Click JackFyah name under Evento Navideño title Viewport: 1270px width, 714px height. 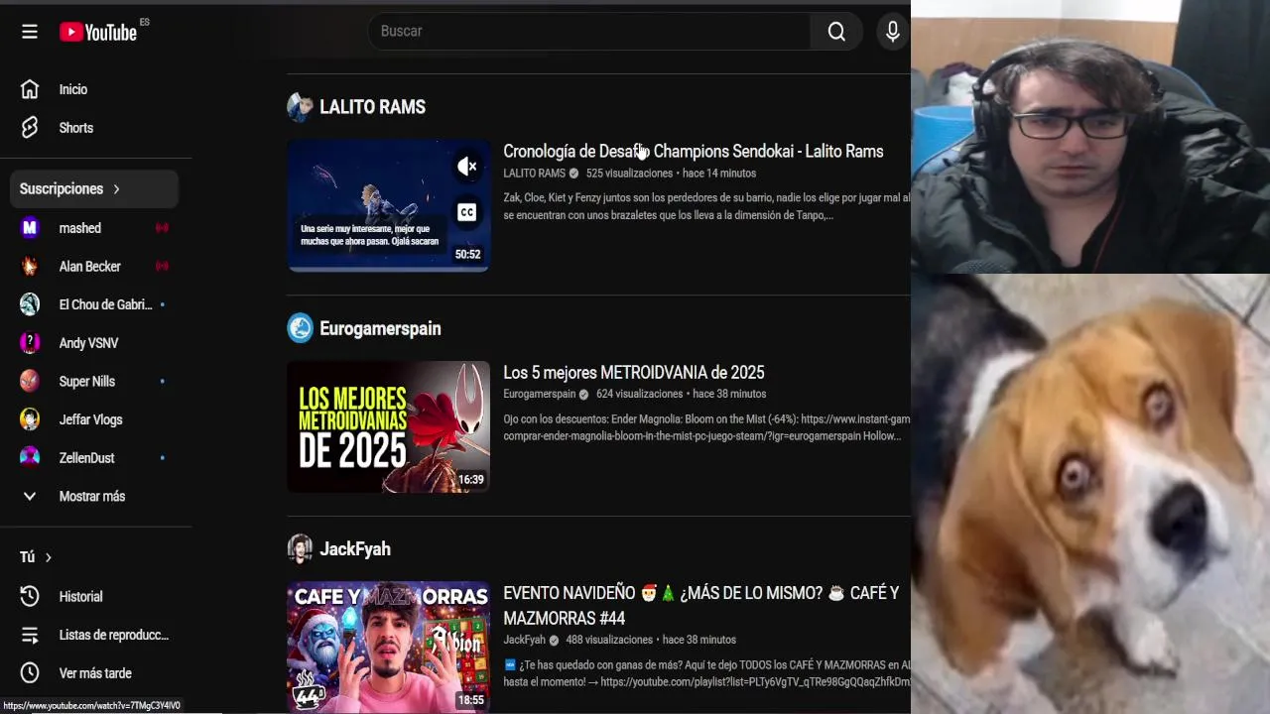click(524, 640)
